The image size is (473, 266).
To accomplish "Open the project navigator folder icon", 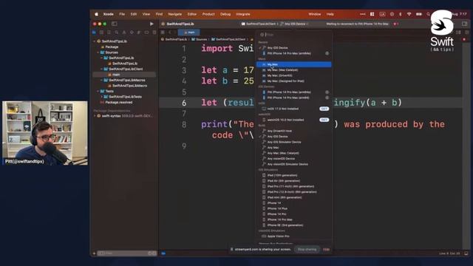I will point(94,33).
